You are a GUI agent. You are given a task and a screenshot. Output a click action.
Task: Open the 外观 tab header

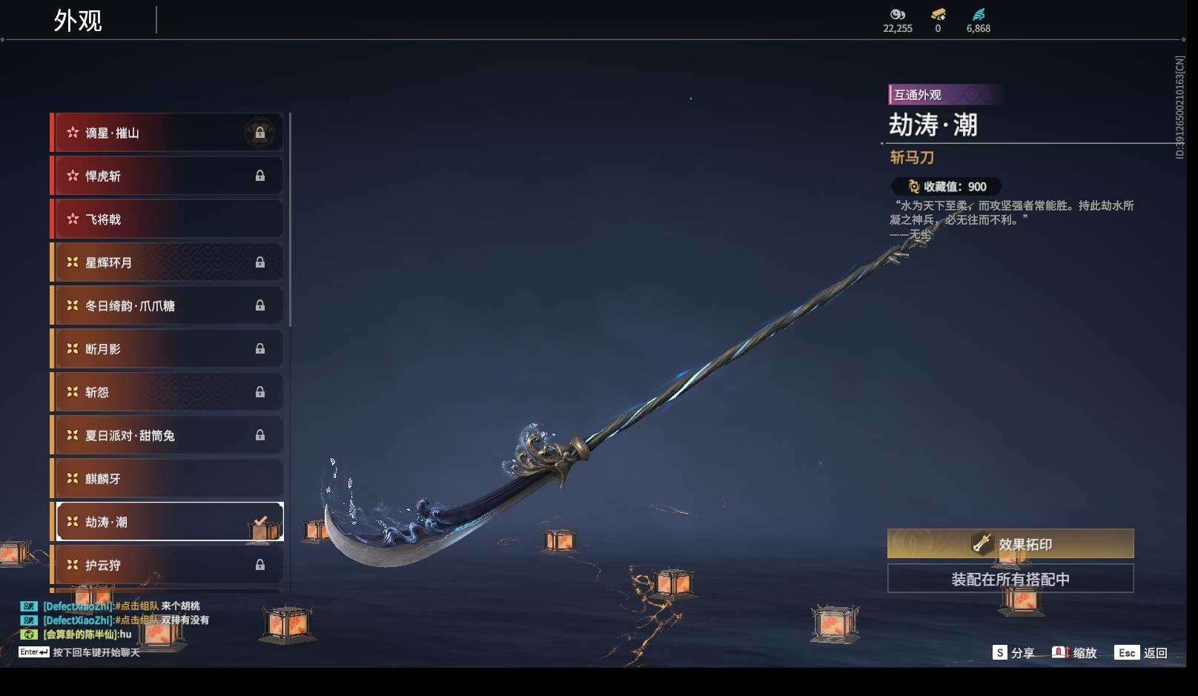78,20
